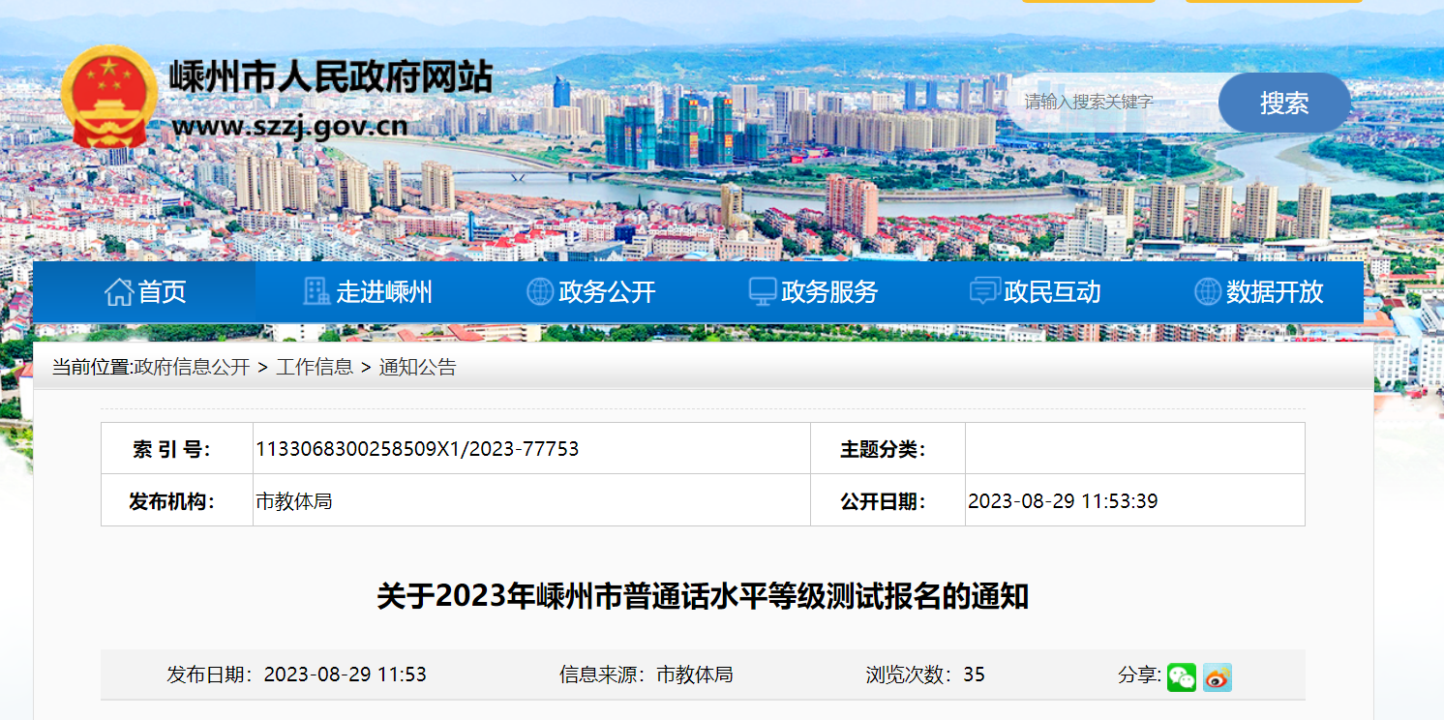Open the 政务公开 navigation tab
Viewport: 1444px width, 720px height.
[x=589, y=291]
